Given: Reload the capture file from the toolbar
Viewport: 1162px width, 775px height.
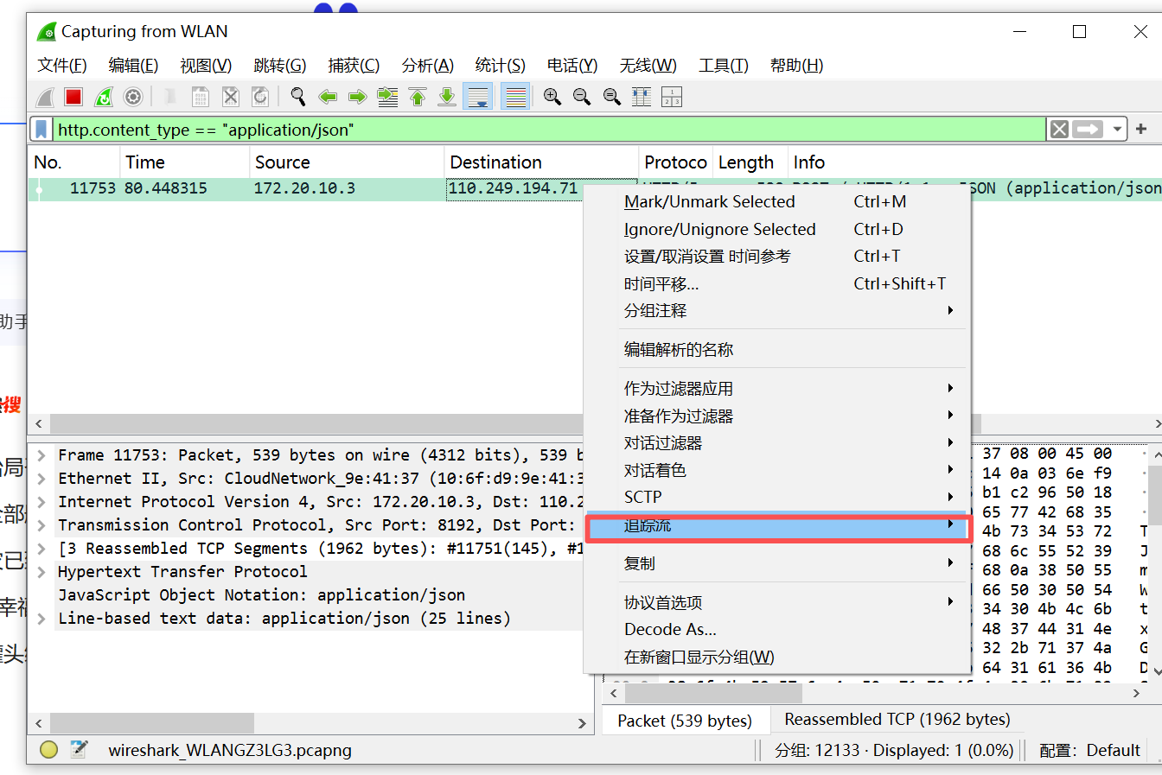Looking at the screenshot, I should tap(259, 97).
